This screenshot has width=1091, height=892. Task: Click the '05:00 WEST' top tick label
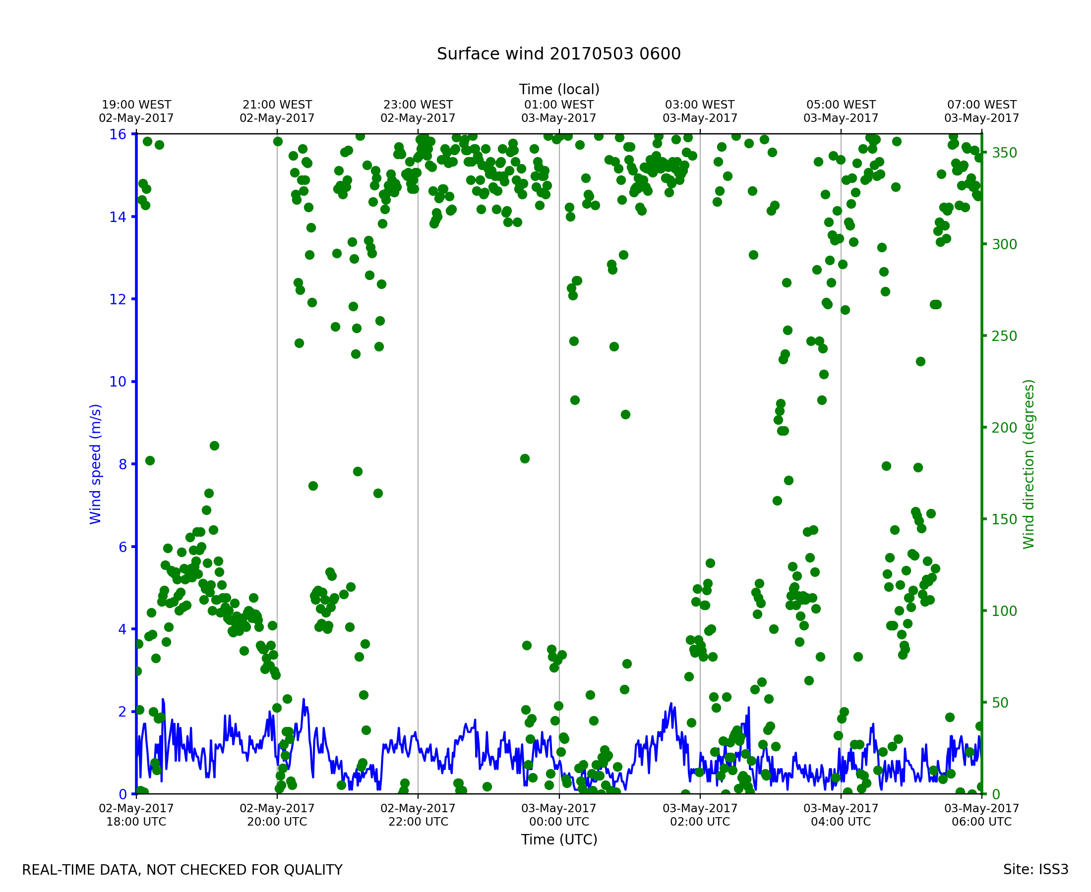click(841, 105)
